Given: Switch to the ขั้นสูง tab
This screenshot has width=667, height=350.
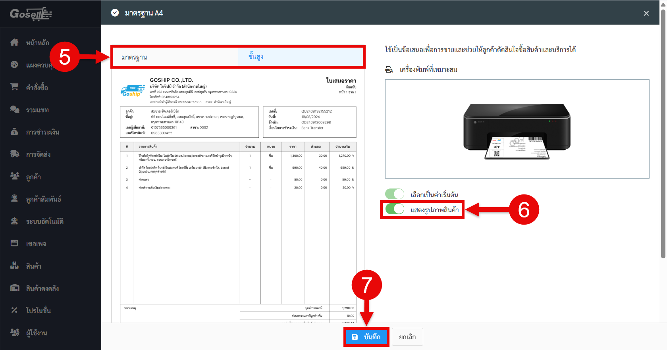Looking at the screenshot, I should pyautogui.click(x=300, y=57).
